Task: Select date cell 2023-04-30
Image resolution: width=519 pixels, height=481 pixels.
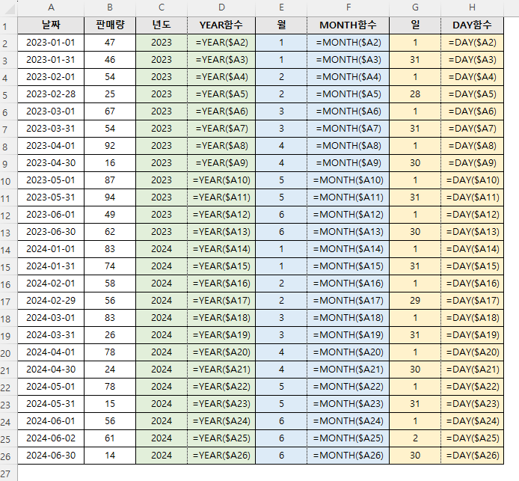Action: (x=51, y=163)
